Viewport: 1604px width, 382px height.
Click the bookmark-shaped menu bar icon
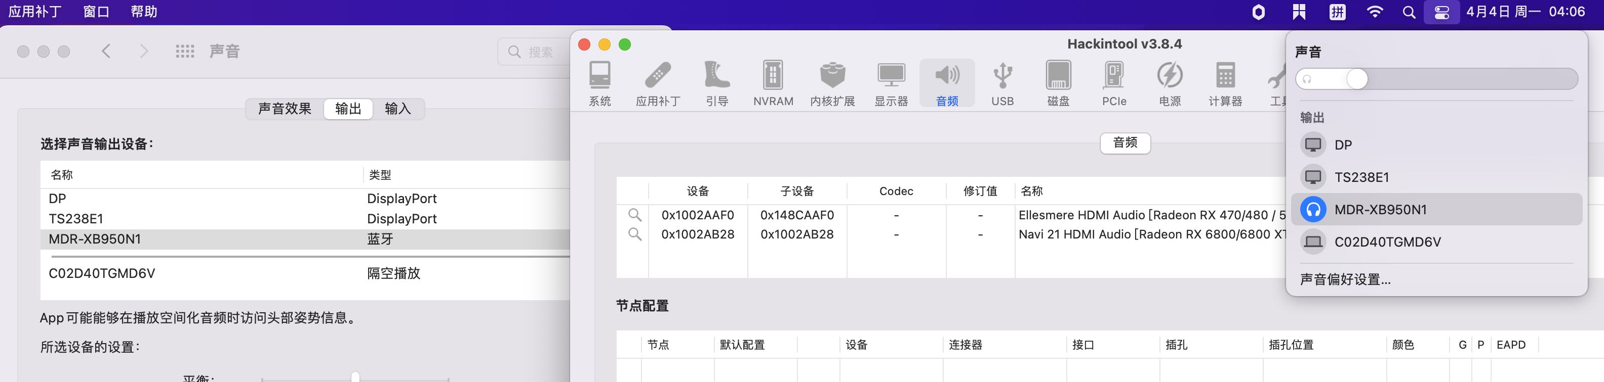click(1298, 12)
